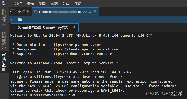Show the 最近登录 sidebar panel
The width and height of the screenshot is (187, 99).
click(4, 40)
